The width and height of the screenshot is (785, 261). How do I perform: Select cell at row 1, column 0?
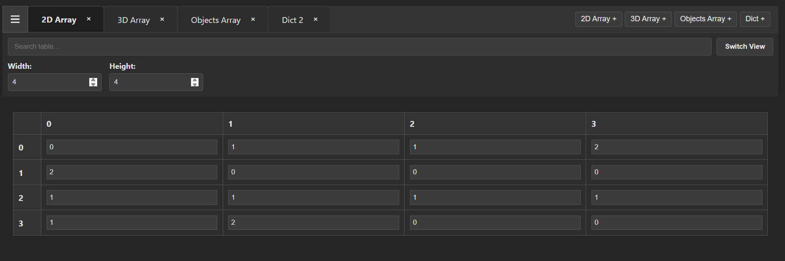pos(132,172)
